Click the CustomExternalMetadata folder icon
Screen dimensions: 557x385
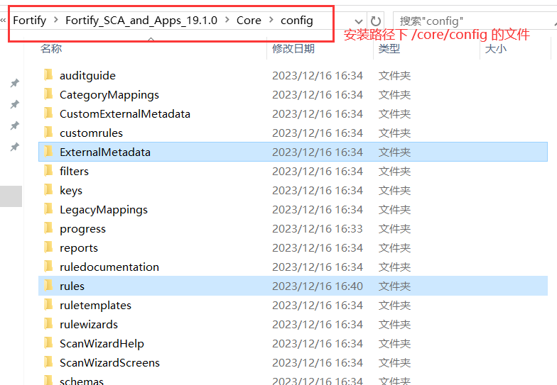(x=48, y=113)
